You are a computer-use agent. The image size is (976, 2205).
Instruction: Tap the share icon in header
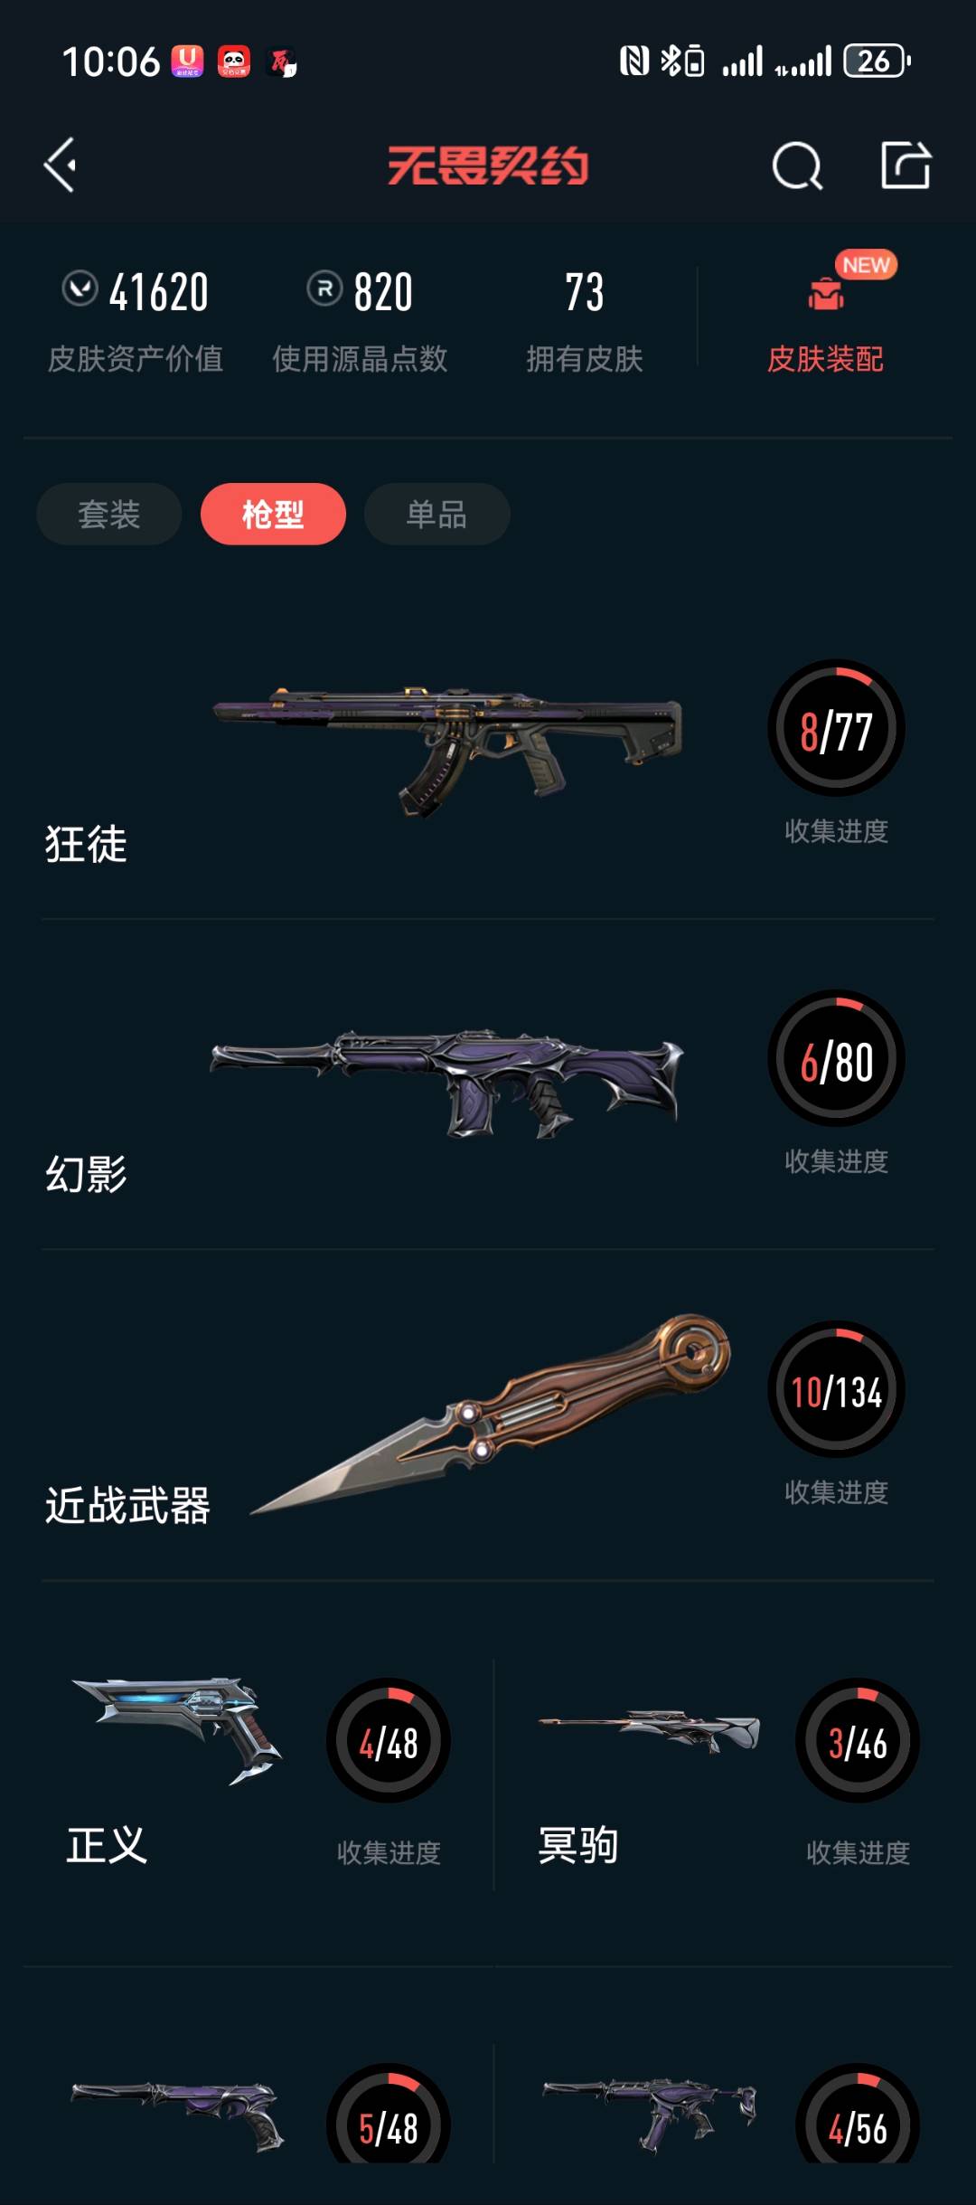[x=906, y=165]
